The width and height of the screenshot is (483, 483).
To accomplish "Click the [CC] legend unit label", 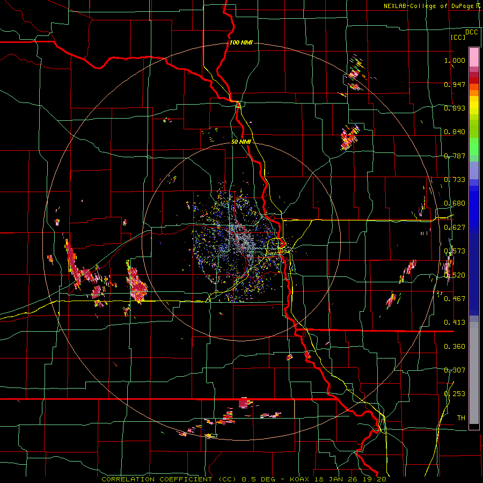I will coord(458,37).
